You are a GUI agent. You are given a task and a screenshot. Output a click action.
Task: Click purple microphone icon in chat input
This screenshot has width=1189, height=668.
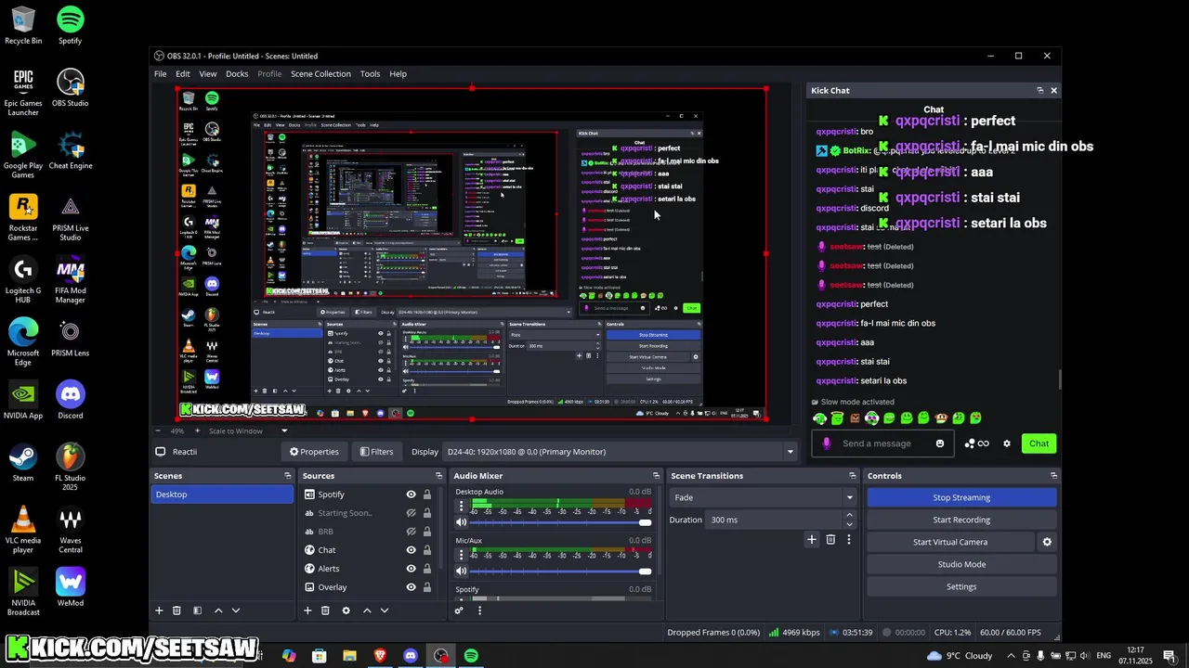[827, 443]
